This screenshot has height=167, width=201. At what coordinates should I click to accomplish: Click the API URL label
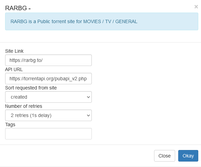point(14,69)
